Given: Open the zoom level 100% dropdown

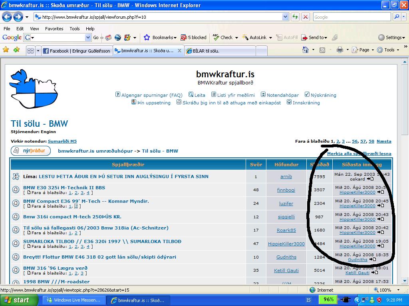Looking at the screenshot, I should 385,290.
